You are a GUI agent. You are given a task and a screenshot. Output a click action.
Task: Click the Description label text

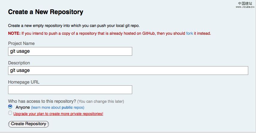pyautogui.click(x=19, y=63)
